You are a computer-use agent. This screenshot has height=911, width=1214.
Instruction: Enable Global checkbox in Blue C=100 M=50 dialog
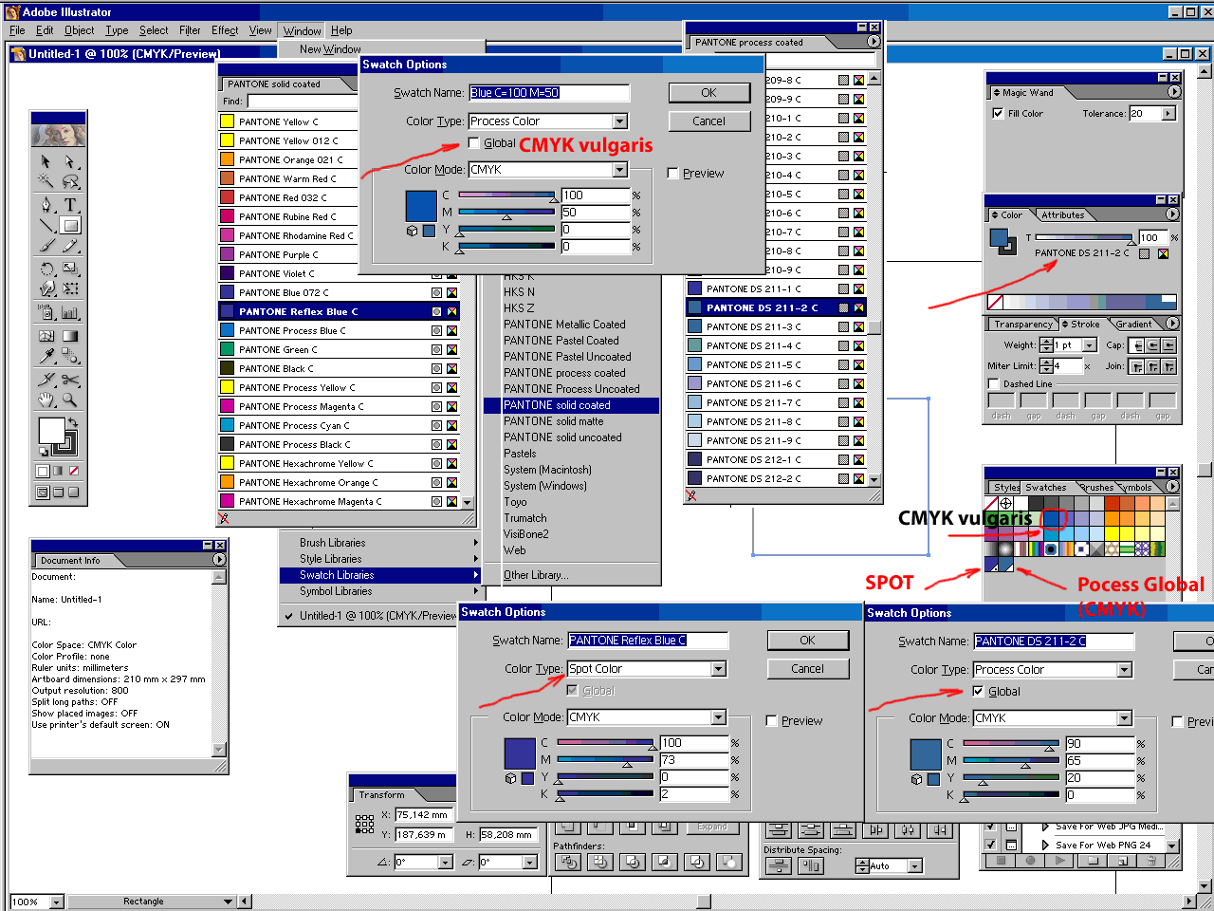(474, 143)
